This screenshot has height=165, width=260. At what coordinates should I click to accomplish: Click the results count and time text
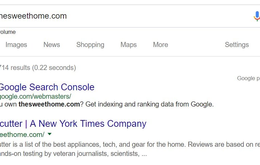coord(38,68)
